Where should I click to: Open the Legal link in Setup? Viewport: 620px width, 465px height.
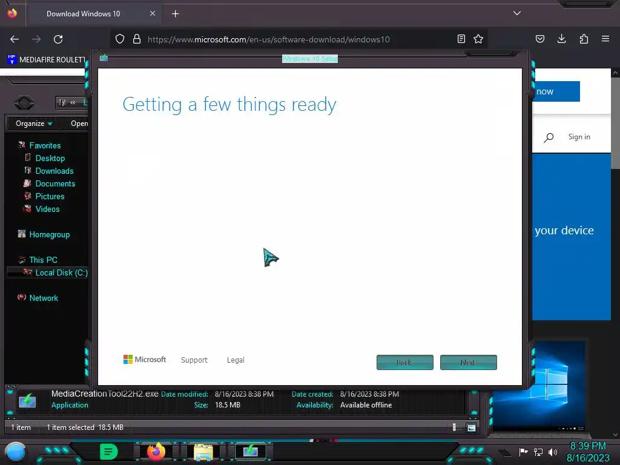point(236,360)
